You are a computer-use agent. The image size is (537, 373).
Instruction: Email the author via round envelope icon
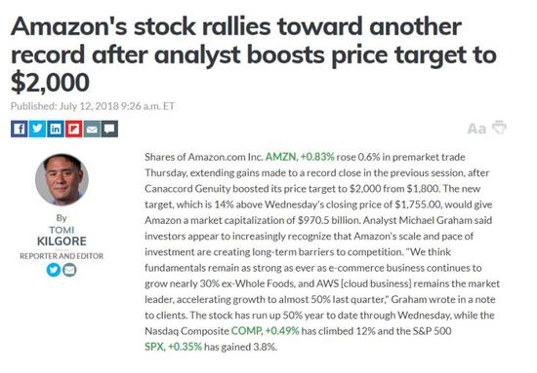(x=69, y=270)
